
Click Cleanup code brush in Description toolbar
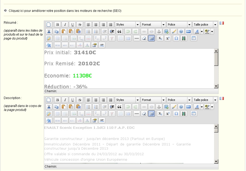tap(174, 107)
